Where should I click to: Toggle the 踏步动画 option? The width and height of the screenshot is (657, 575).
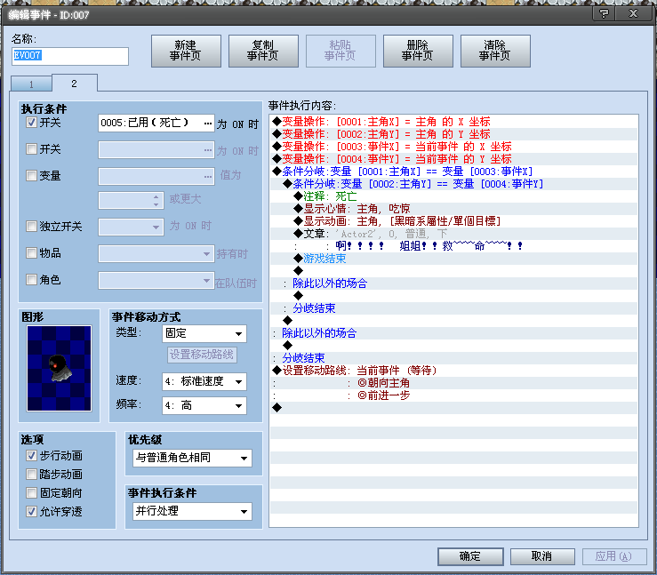tap(31, 474)
